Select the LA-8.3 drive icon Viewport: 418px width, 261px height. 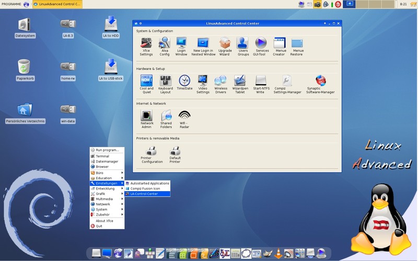click(68, 28)
